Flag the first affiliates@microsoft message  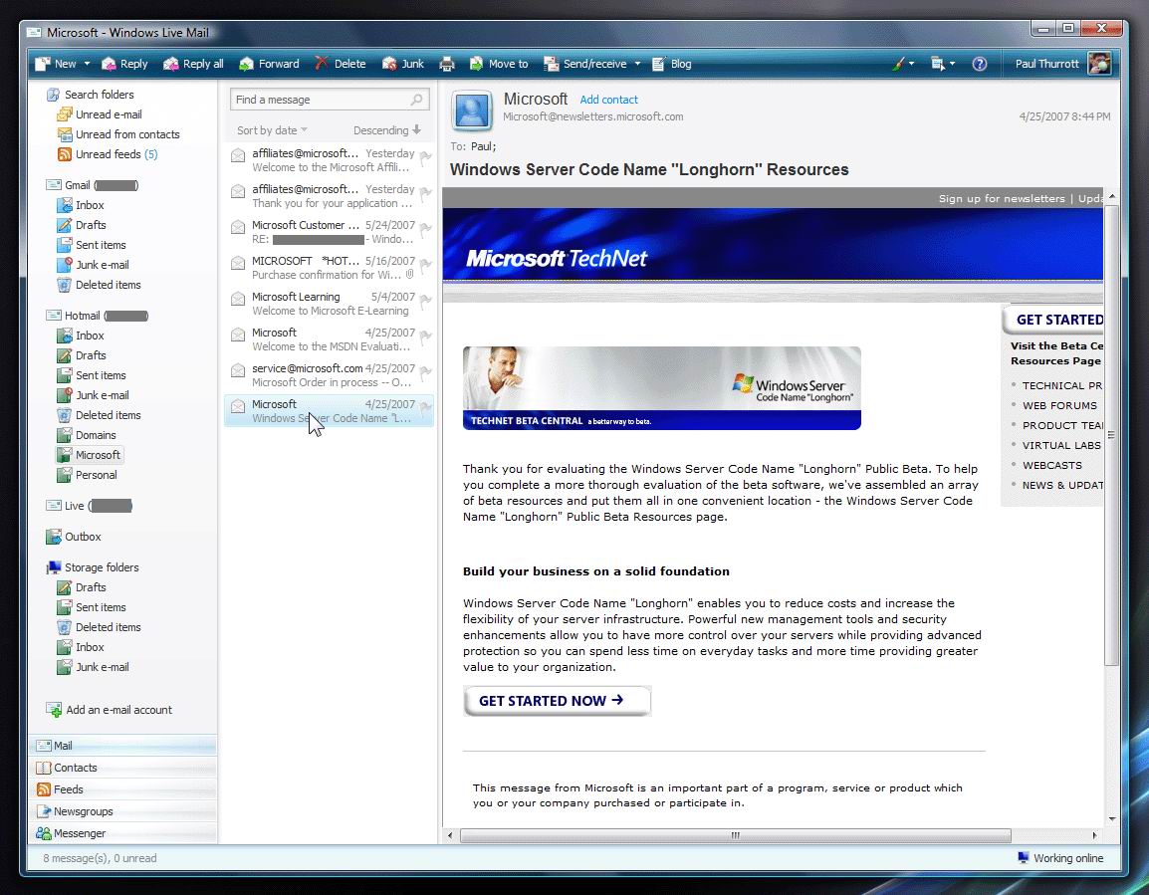coord(425,157)
